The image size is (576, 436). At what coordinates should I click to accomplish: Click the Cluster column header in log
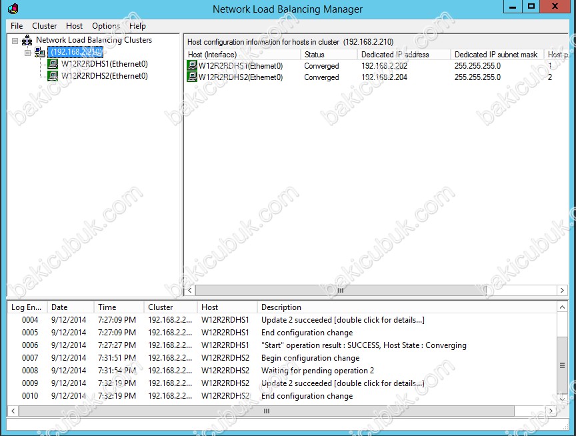(x=171, y=307)
